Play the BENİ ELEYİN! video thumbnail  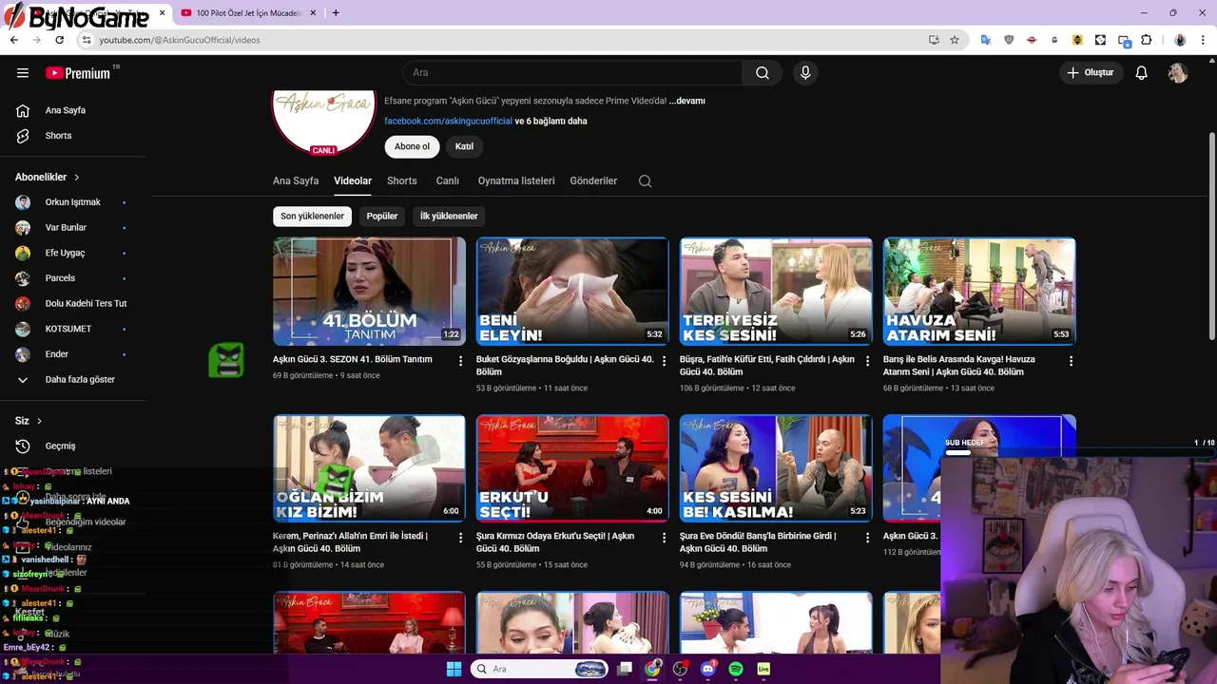[x=572, y=292]
